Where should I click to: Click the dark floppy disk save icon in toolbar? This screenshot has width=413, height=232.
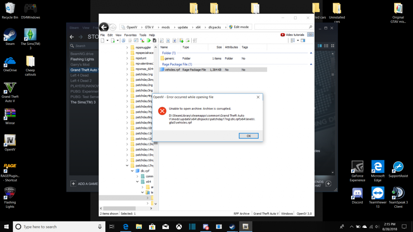pyautogui.click(x=154, y=40)
